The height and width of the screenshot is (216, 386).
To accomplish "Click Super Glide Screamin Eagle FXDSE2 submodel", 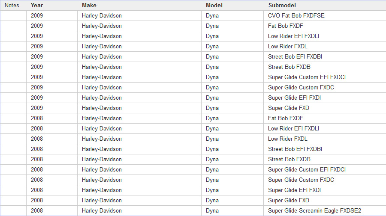I will pos(315,210).
